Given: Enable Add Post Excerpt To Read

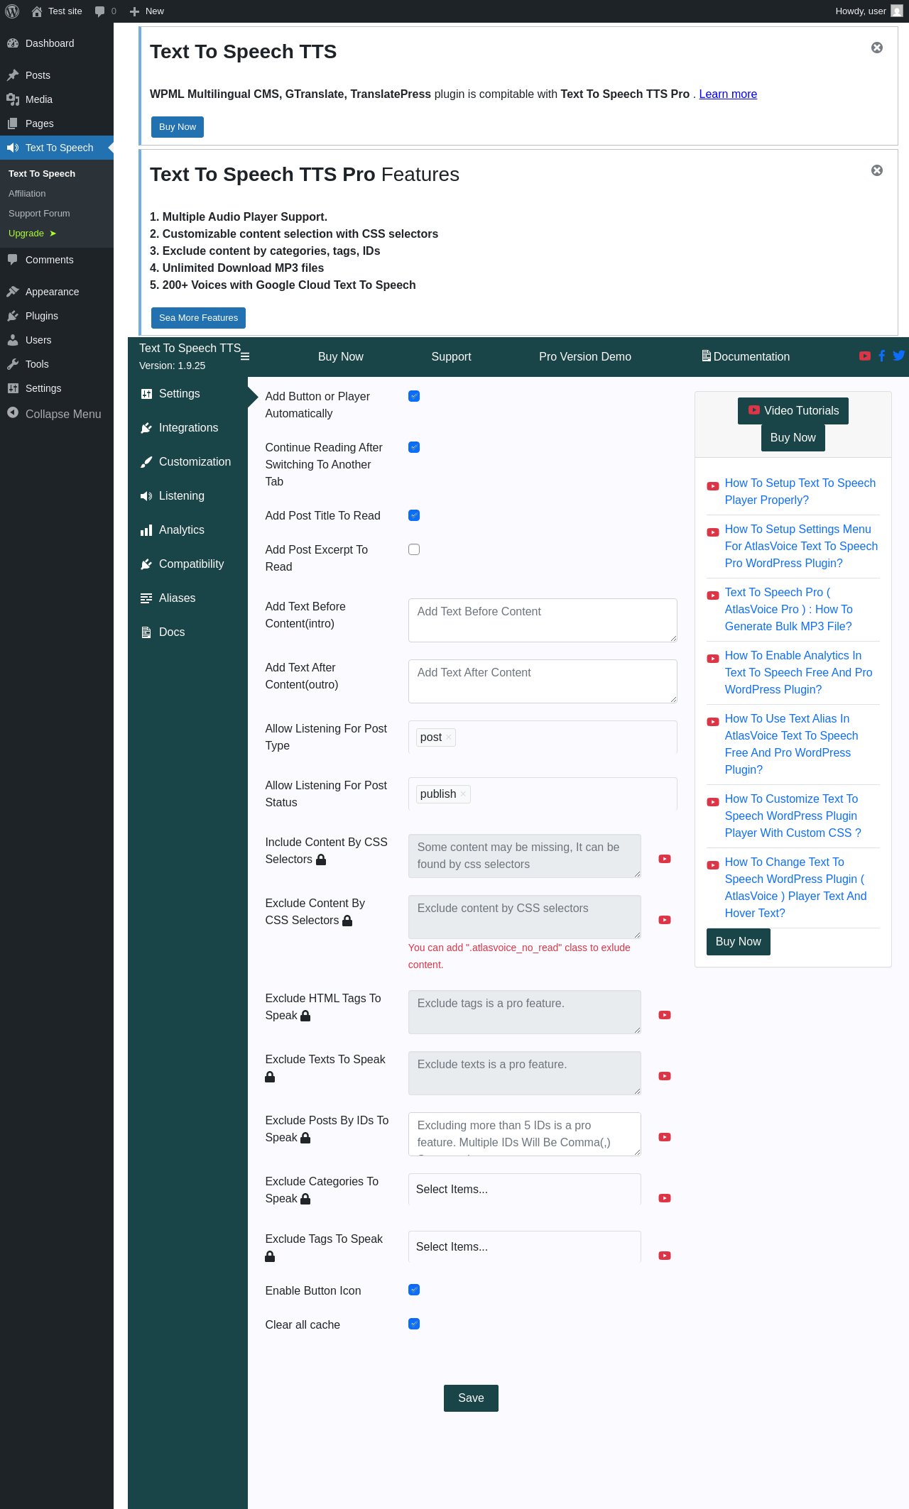Looking at the screenshot, I should (414, 549).
